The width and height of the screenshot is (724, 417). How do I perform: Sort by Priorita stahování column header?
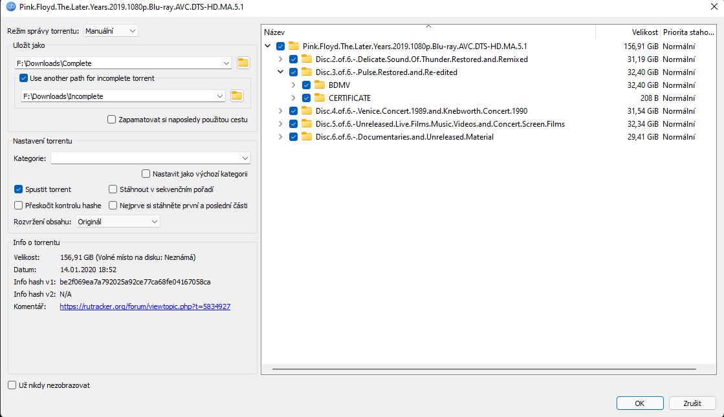688,32
